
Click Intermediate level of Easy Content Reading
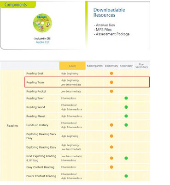click(x=68, y=167)
